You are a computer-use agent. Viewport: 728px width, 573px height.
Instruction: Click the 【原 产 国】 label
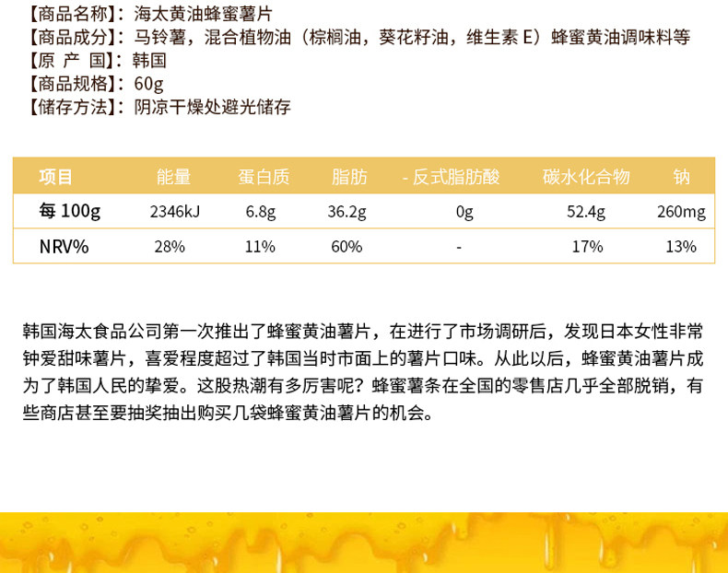click(71, 60)
